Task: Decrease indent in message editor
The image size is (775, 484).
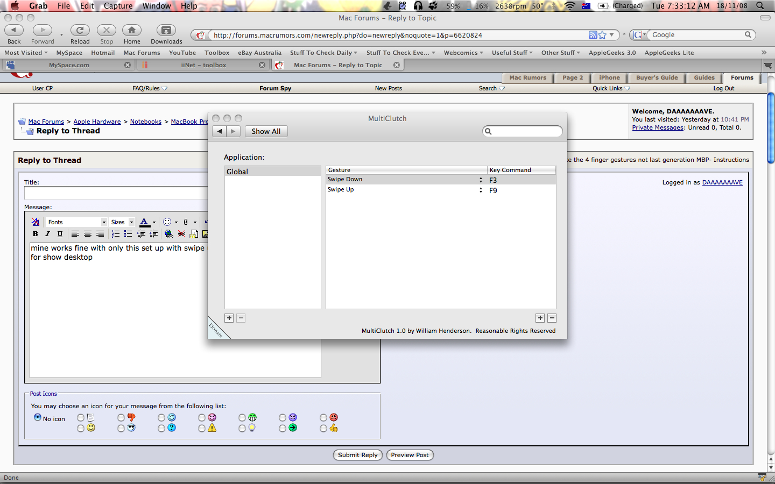Action: tap(141, 234)
